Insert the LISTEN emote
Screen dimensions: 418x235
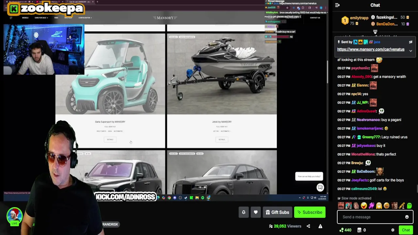(402, 206)
